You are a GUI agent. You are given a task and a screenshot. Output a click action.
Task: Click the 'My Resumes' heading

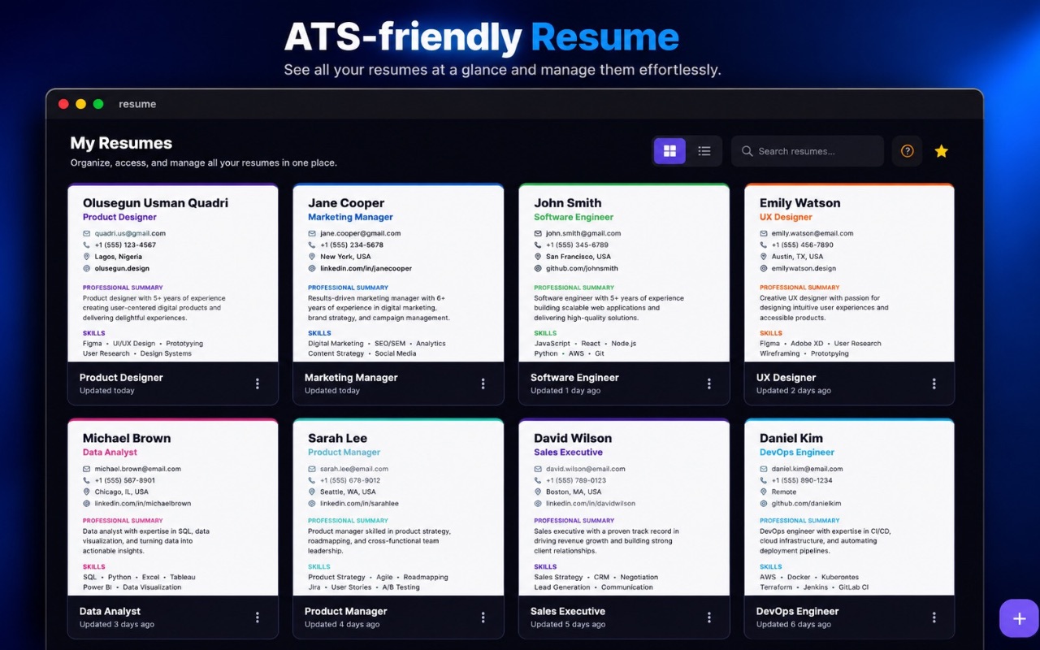point(121,143)
